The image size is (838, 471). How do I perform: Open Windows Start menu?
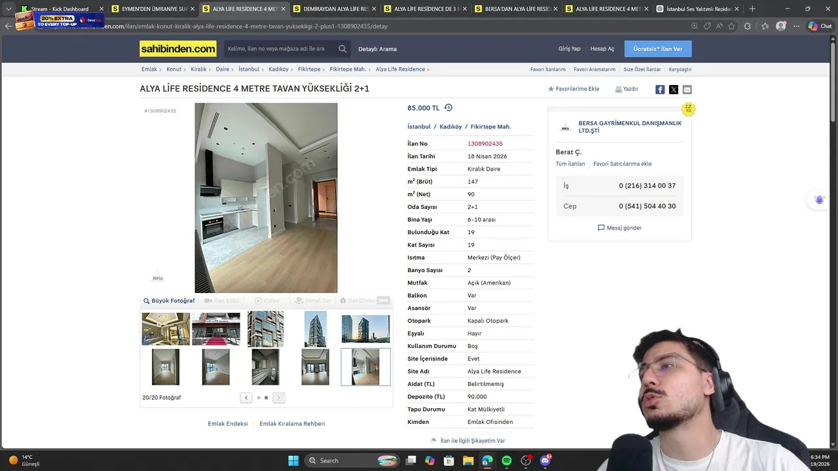[293, 461]
